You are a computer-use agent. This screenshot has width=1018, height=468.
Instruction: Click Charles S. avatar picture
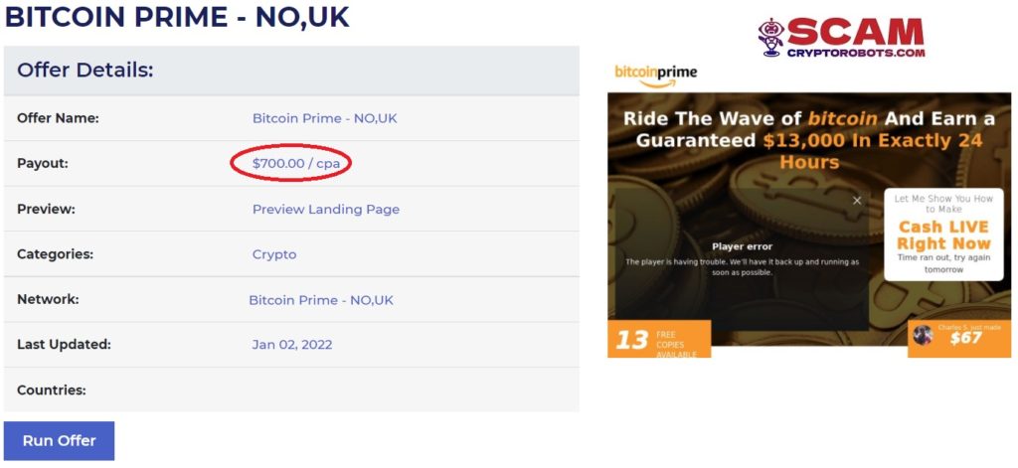[923, 335]
